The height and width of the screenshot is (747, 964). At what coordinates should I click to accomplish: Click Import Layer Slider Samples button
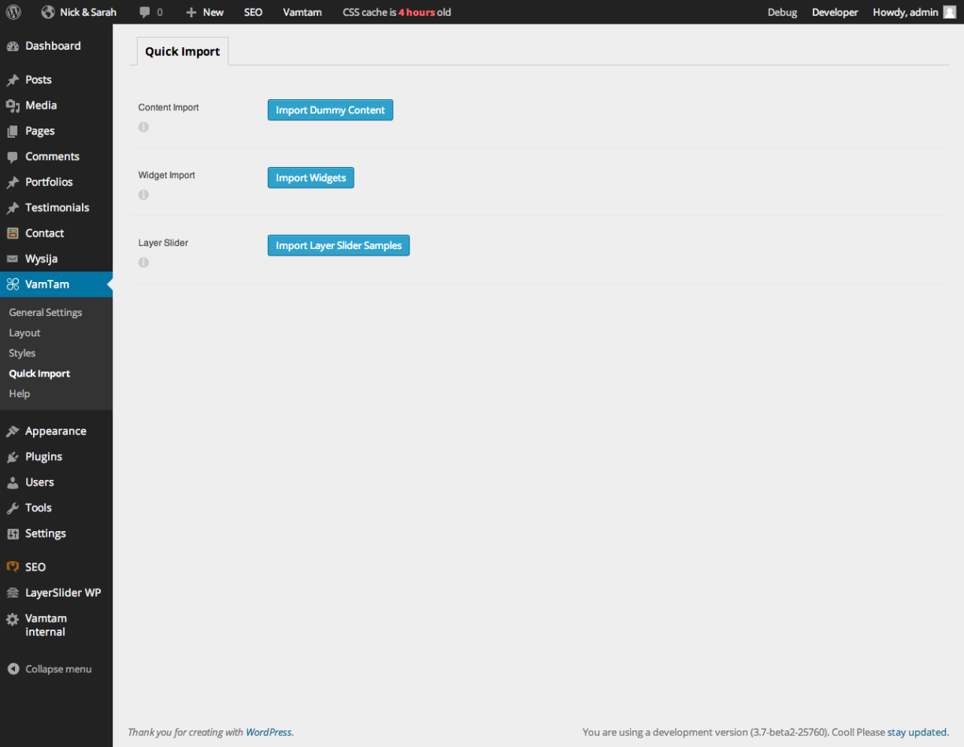point(339,245)
